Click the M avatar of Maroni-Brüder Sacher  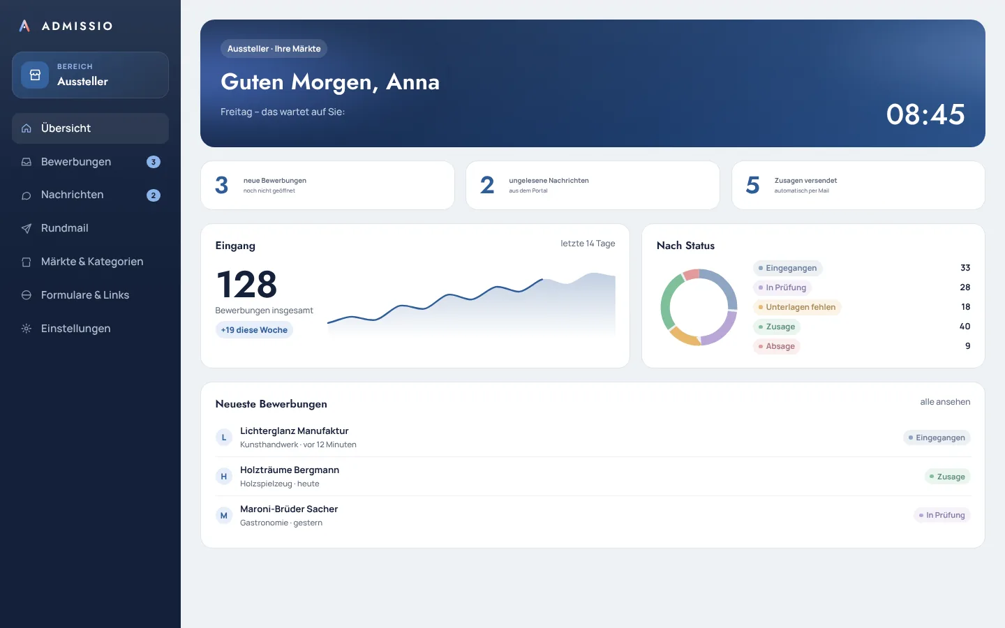(224, 516)
